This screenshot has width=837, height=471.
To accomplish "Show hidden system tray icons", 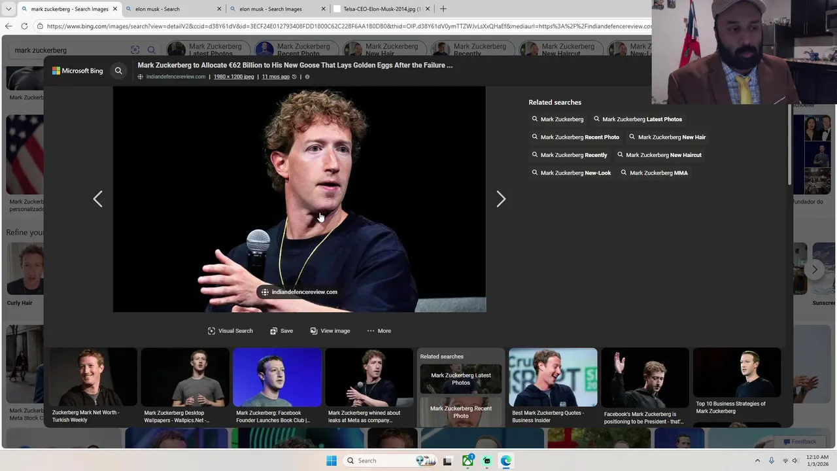I will click(757, 461).
